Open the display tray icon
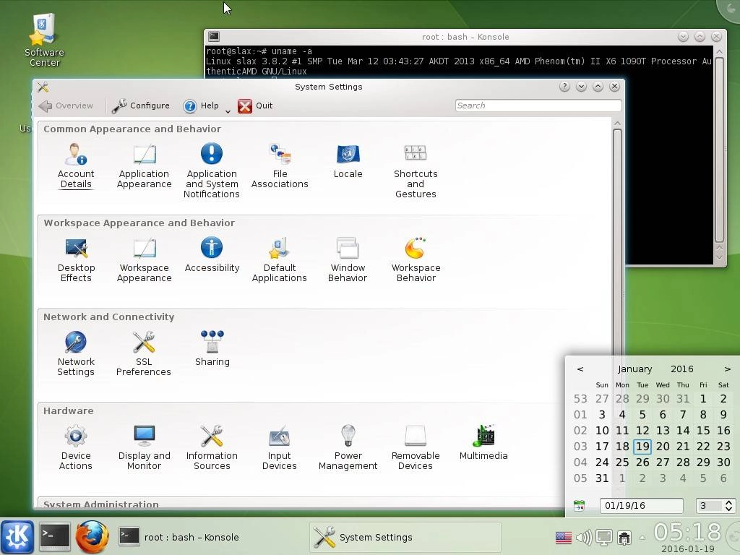This screenshot has width=740, height=555. (603, 537)
